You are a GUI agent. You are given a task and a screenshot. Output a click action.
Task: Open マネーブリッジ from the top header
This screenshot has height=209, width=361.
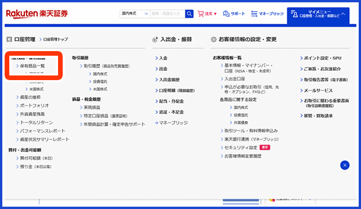click(x=268, y=14)
